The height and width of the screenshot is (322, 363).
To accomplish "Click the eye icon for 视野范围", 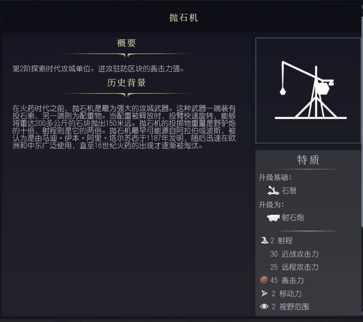I will pyautogui.click(x=264, y=307).
